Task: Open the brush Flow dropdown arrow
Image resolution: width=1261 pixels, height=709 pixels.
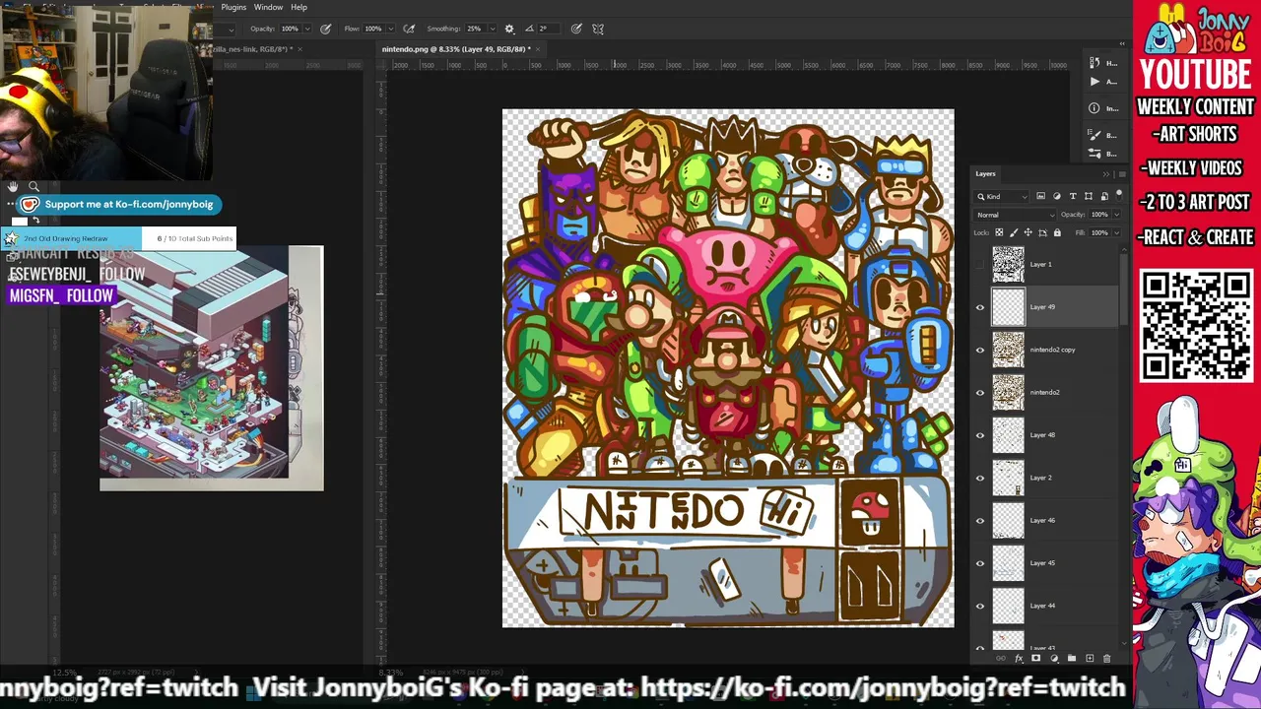Action: (391, 29)
